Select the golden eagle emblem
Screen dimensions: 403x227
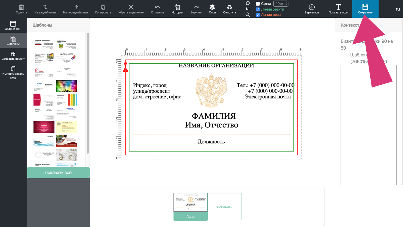[211, 91]
